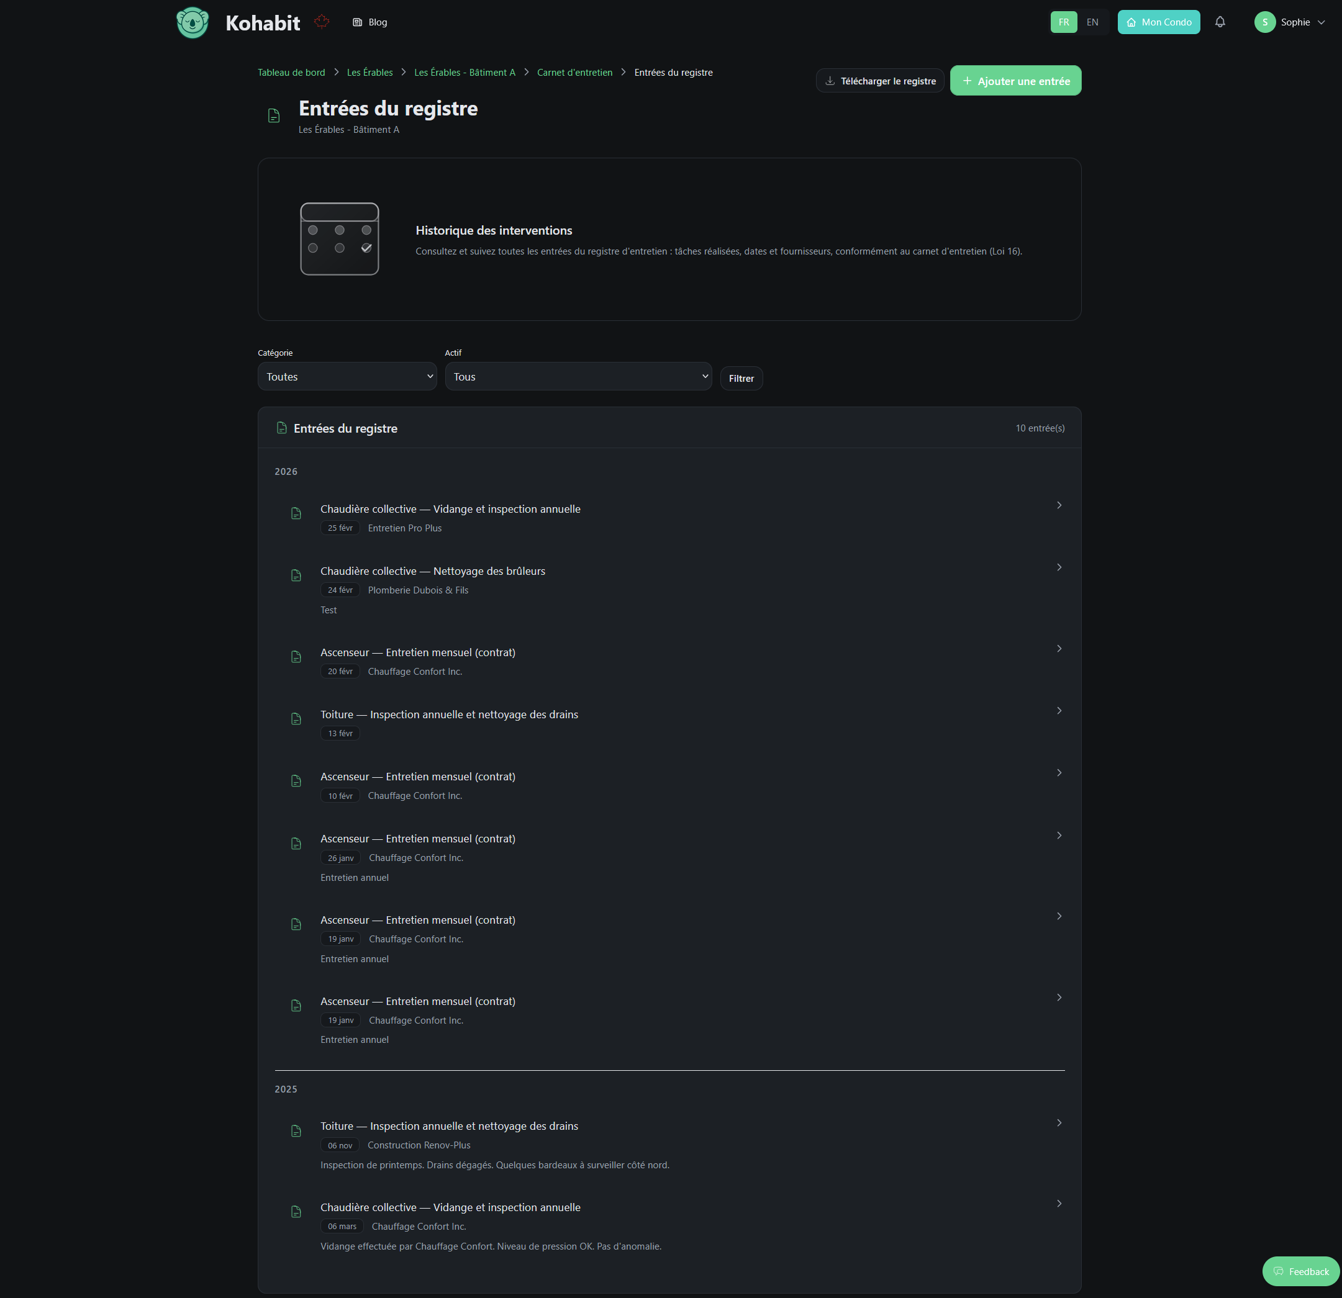Switch language to FR
This screenshot has width=1342, height=1298.
[x=1063, y=22]
